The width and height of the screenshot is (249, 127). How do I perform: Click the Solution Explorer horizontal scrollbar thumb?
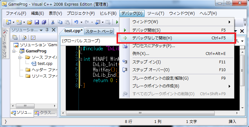tap(25, 106)
